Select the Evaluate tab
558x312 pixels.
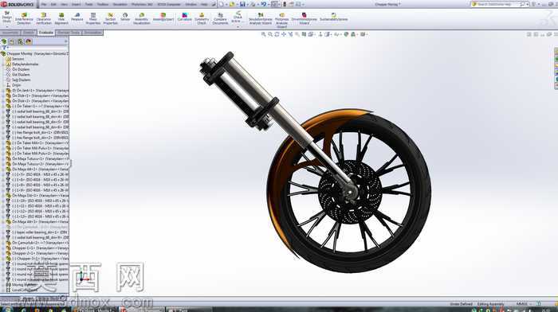tap(46, 33)
